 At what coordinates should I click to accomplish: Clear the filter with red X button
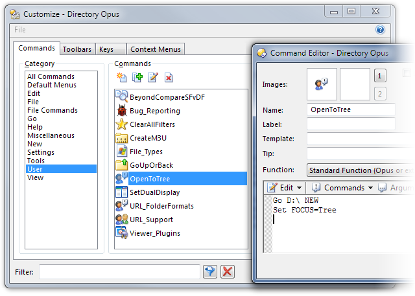click(x=228, y=271)
